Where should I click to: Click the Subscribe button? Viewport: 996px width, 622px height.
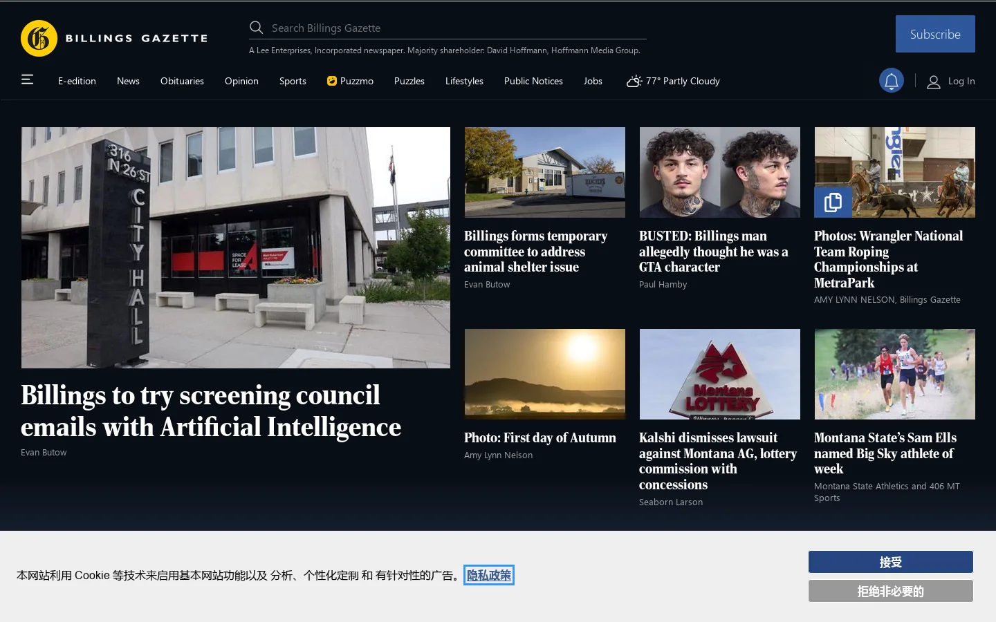(935, 34)
